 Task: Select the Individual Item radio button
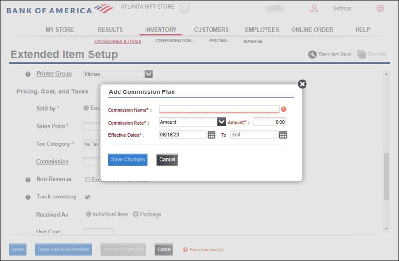tap(88, 214)
